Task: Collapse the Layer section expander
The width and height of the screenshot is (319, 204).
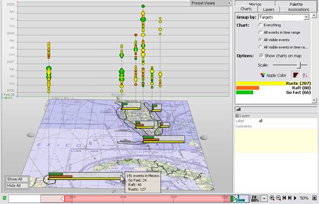Action: pos(237,116)
